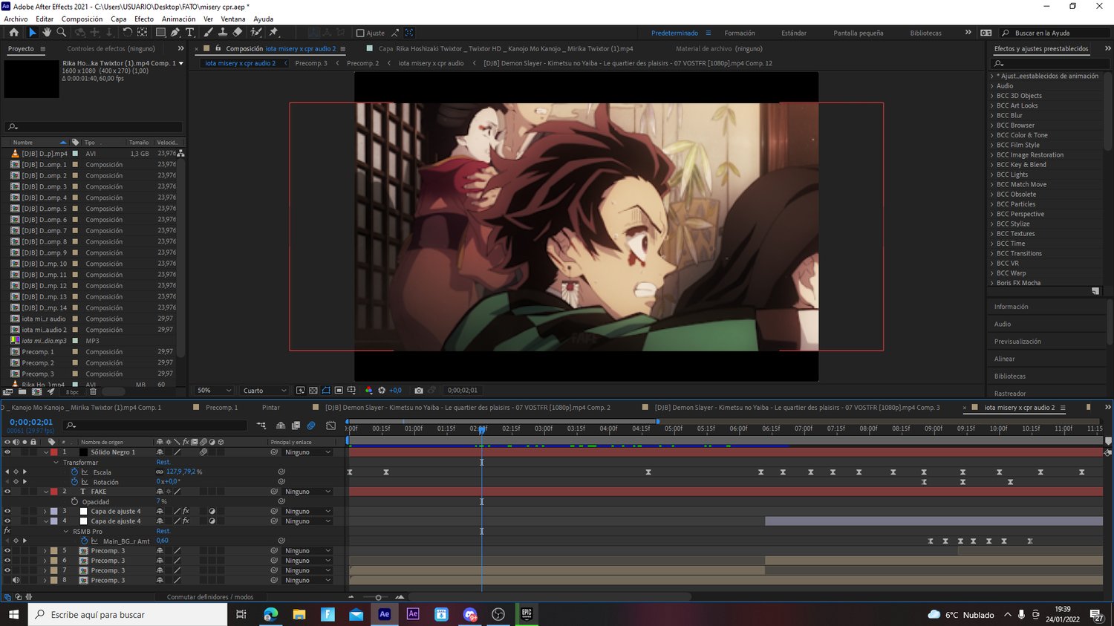Open the 50% magnification dropdown

pos(214,391)
